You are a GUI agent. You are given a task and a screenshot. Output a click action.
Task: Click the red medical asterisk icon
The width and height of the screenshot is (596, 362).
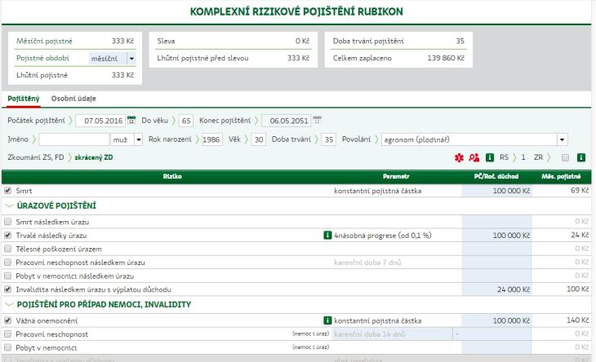pos(459,157)
